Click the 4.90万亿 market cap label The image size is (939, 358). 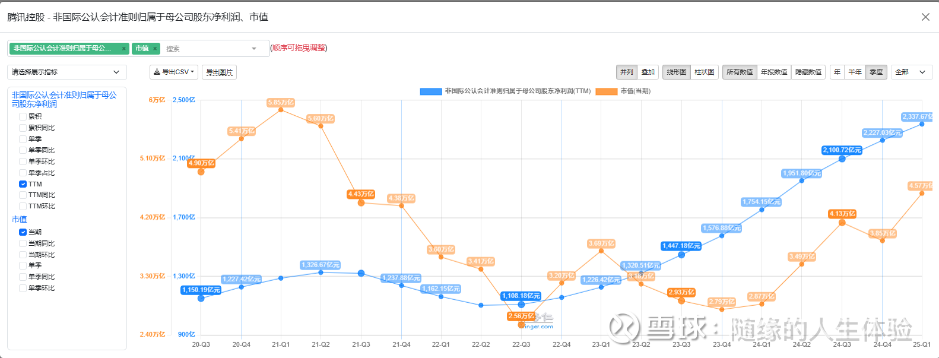[201, 163]
